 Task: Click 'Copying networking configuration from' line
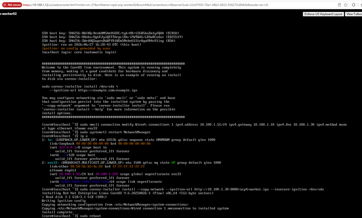pyautogui.click(x=115, y=204)
